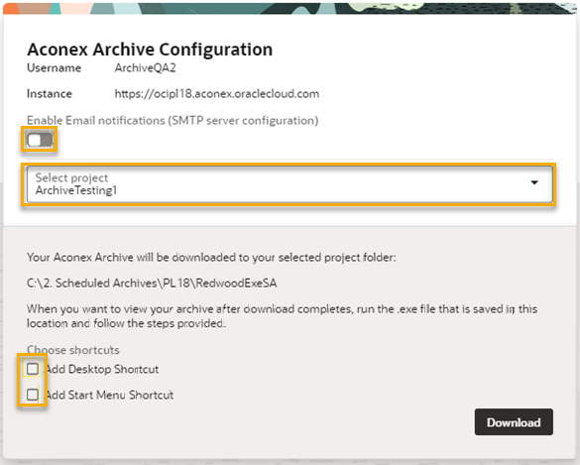This screenshot has width=580, height=465.
Task: Click the Enable Email notifications label
Action: [173, 120]
